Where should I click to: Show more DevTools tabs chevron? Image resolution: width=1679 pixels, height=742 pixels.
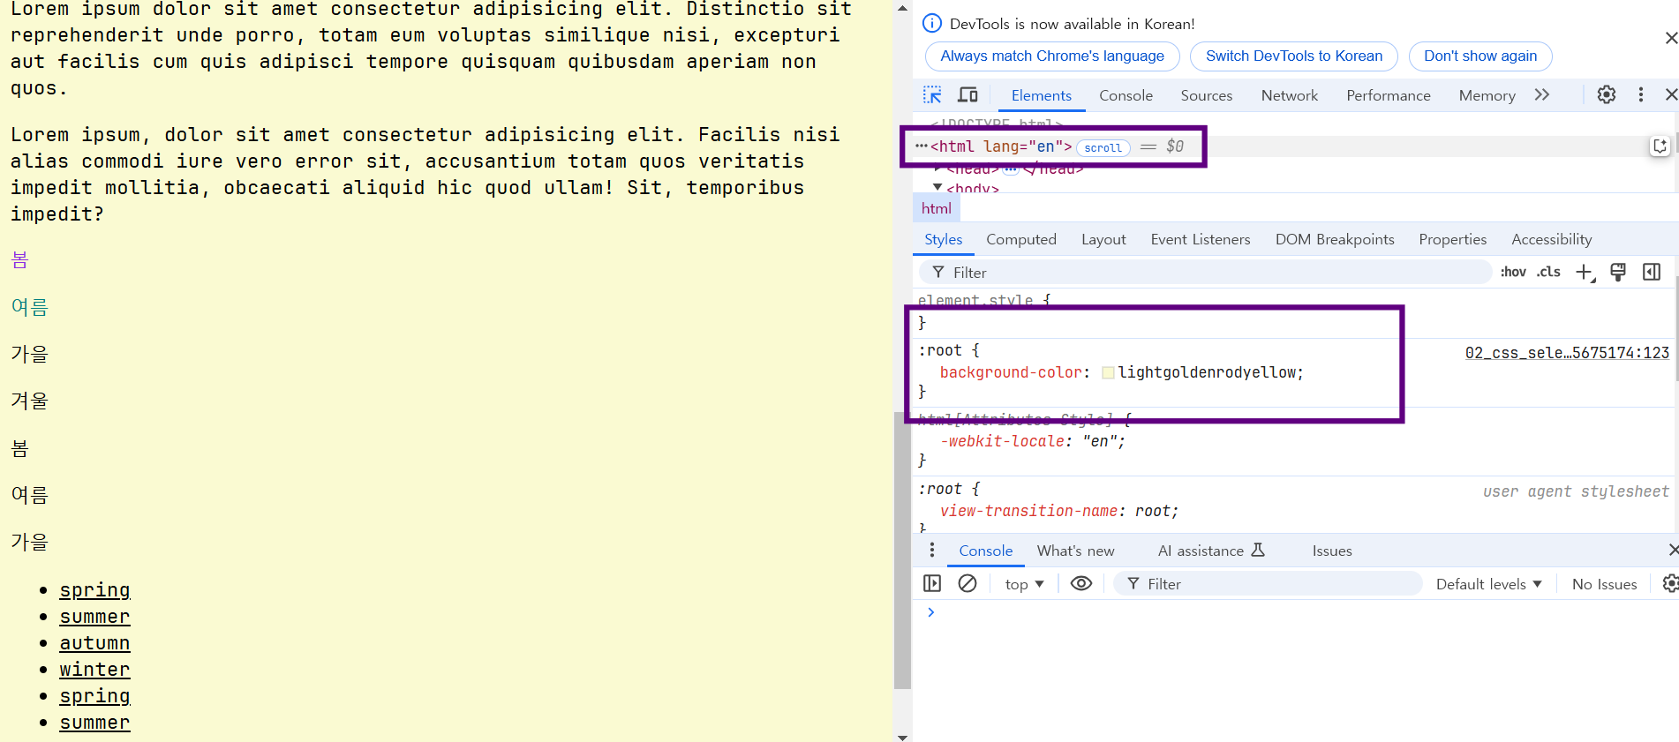[x=1542, y=95]
